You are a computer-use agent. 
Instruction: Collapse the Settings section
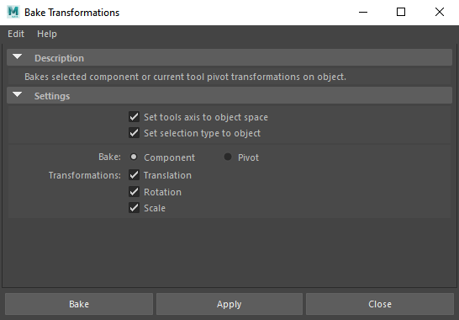[18, 95]
